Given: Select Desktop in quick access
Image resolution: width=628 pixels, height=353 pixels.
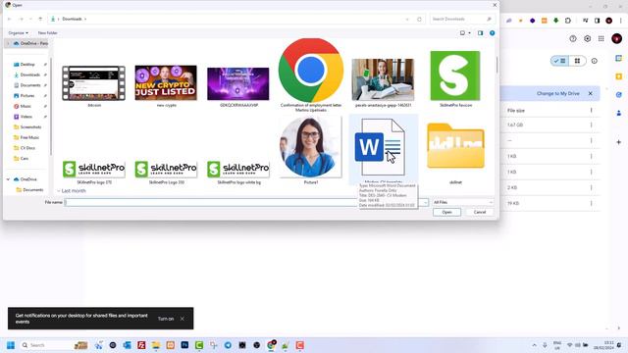Looking at the screenshot, I should pyautogui.click(x=27, y=64).
